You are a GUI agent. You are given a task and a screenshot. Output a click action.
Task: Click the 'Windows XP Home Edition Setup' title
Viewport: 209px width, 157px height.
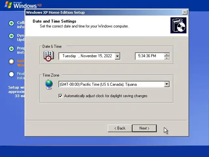tap(55, 12)
